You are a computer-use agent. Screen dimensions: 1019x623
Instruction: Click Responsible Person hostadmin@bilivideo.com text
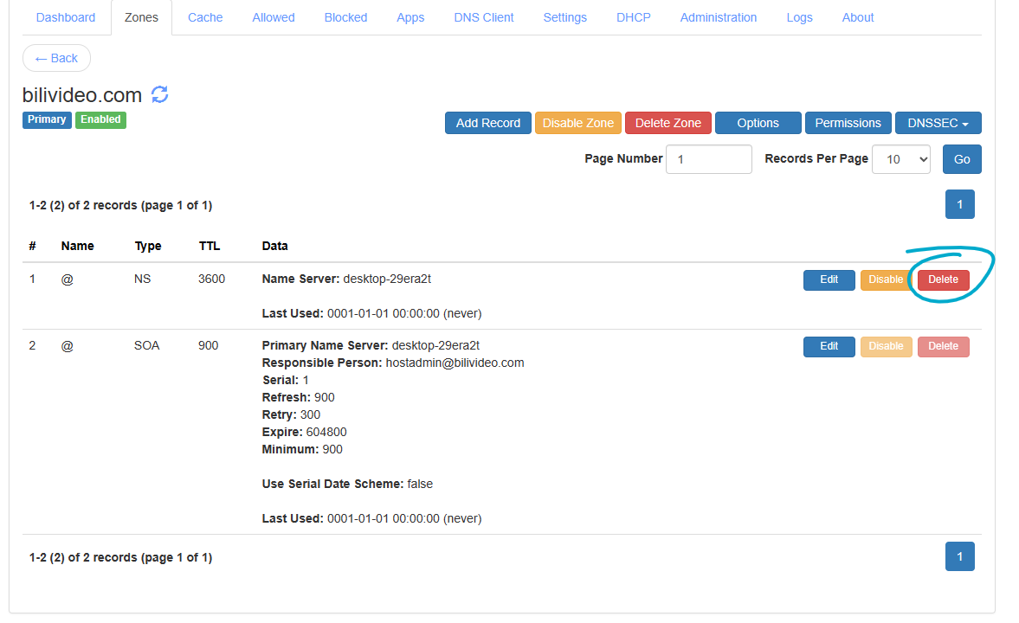pos(392,363)
